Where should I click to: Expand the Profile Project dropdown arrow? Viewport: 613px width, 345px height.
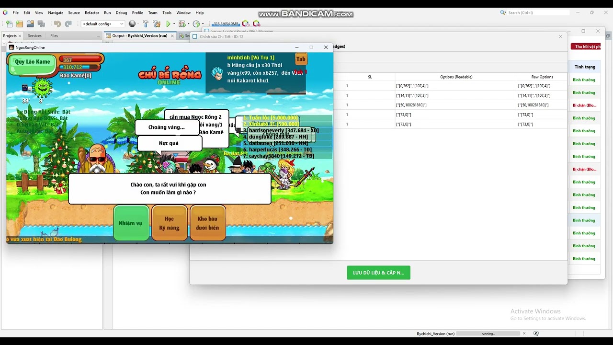click(202, 23)
